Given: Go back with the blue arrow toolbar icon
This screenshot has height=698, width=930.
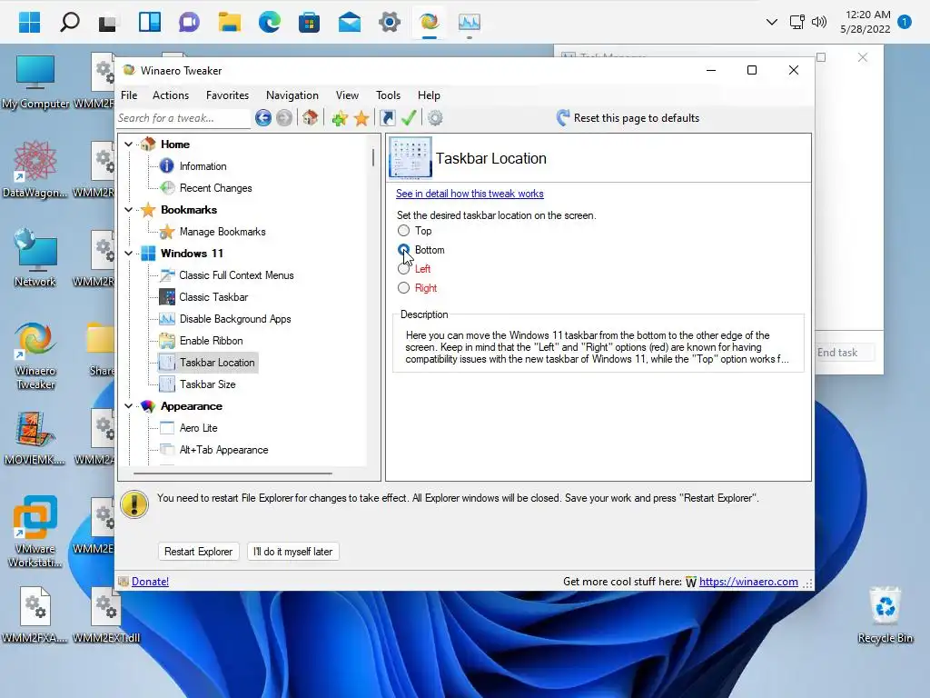Looking at the screenshot, I should (x=263, y=118).
